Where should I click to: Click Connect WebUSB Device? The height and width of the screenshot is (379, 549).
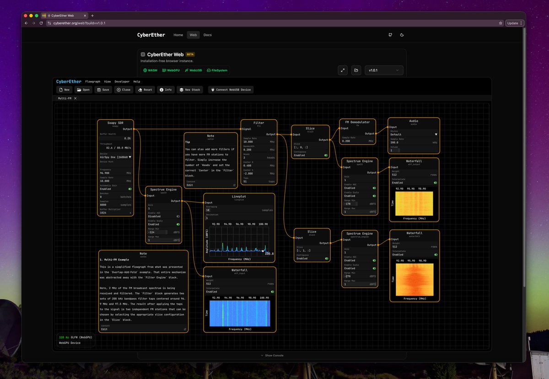(x=231, y=90)
